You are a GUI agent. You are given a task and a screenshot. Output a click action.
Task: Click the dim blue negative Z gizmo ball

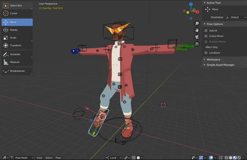pos(191,18)
